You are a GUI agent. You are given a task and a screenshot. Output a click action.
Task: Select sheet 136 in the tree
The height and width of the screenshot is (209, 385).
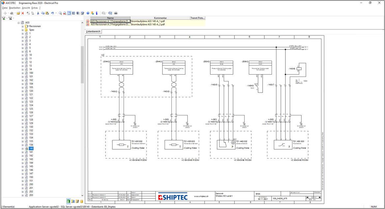(x=31, y=145)
